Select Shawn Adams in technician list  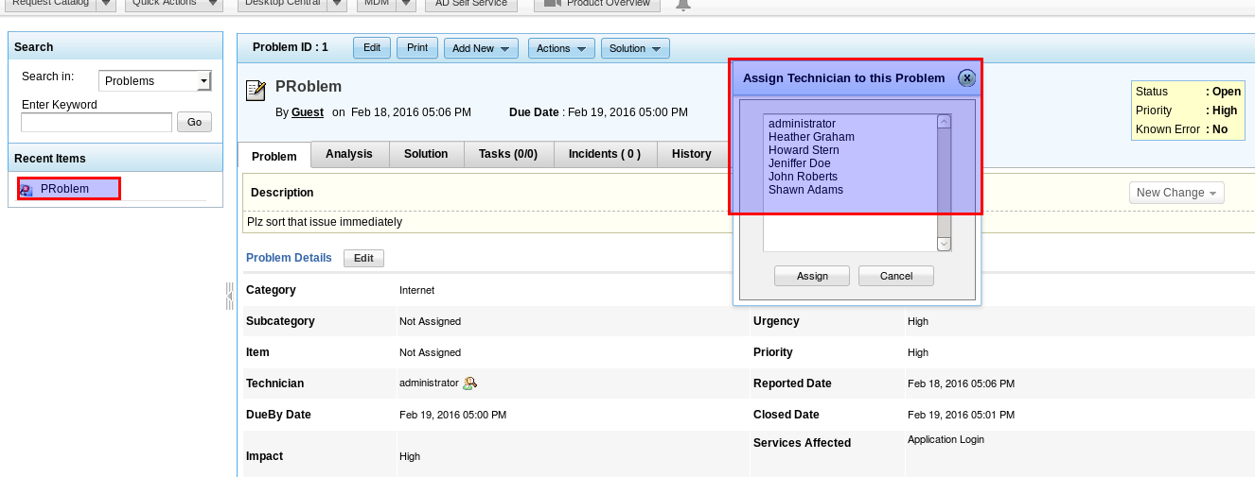tap(805, 190)
